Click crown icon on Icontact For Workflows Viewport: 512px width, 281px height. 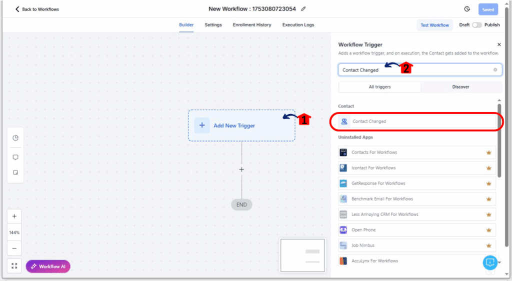pos(489,168)
